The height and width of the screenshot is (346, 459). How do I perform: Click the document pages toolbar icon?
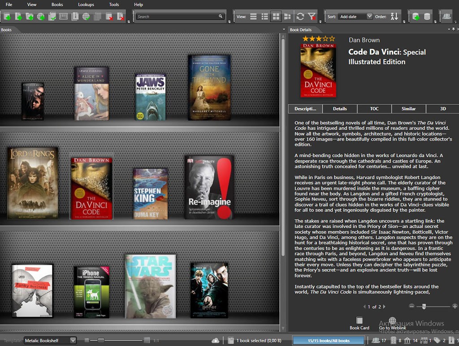[75, 17]
